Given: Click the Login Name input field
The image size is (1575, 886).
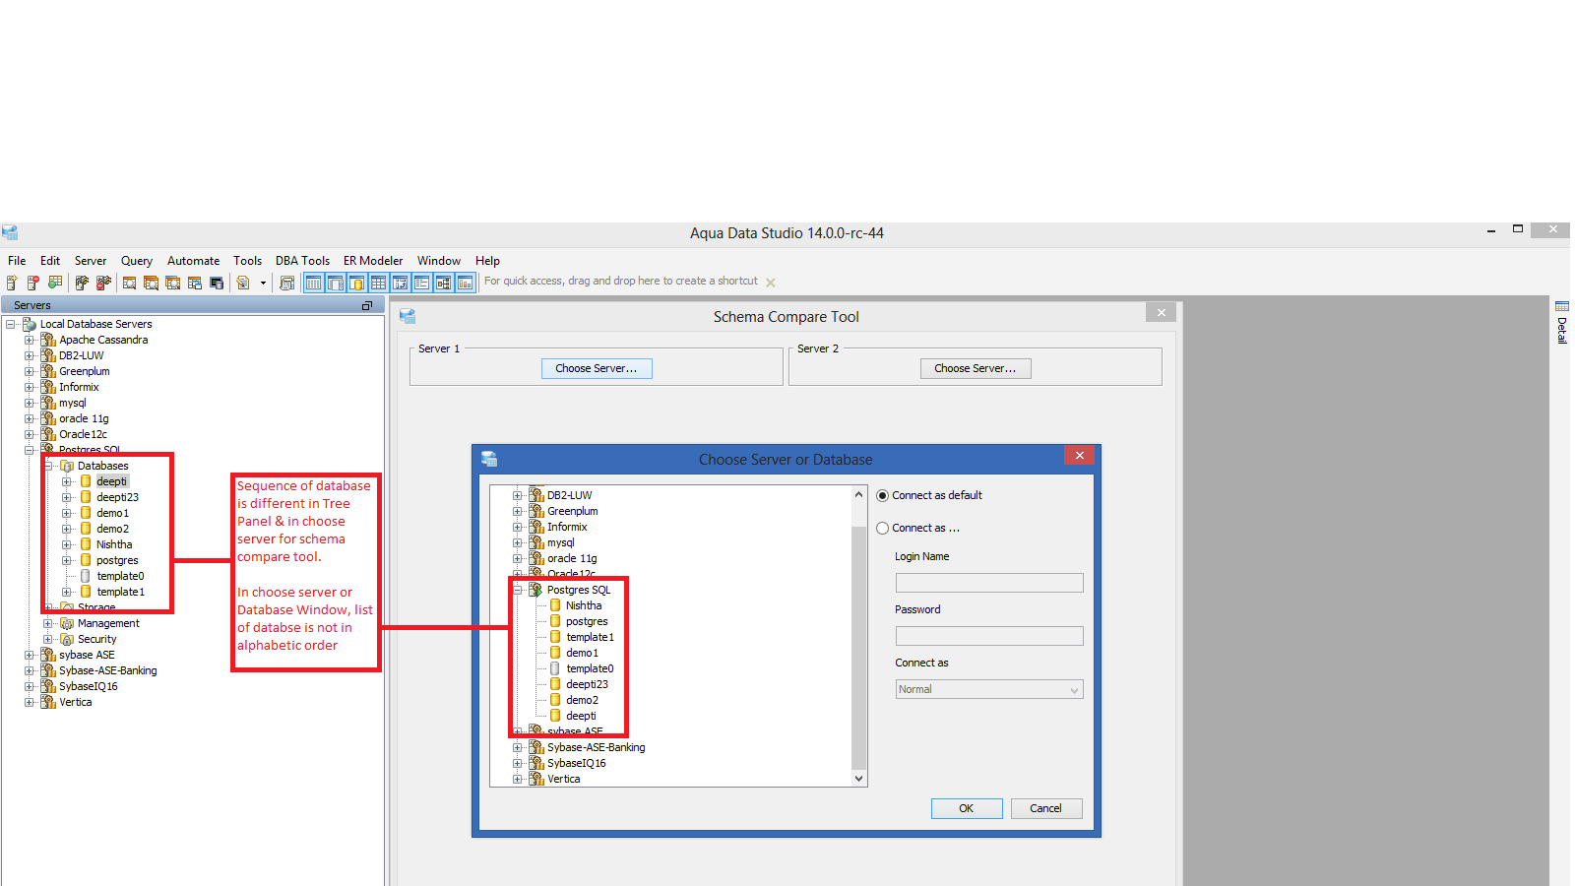Looking at the screenshot, I should click(989, 583).
